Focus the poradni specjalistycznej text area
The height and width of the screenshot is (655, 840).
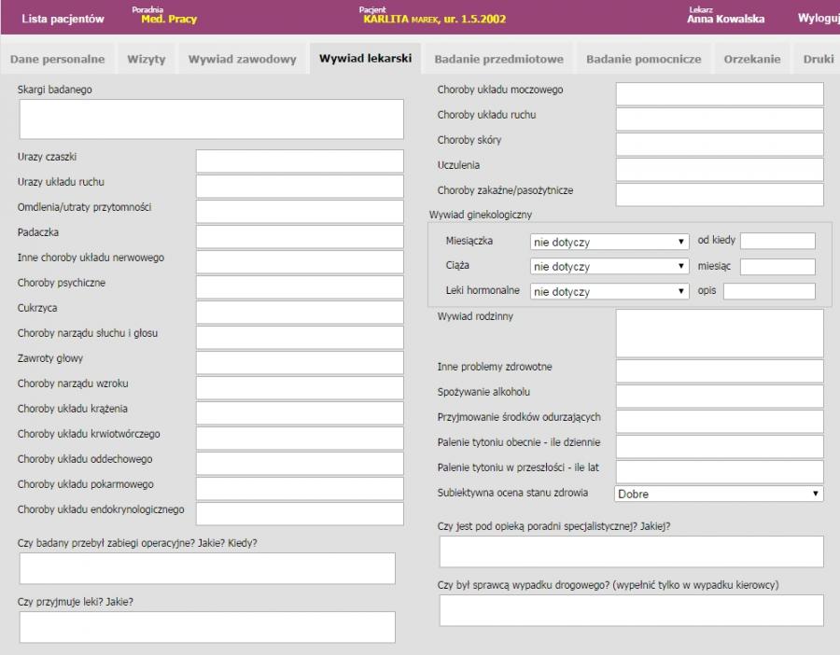632,551
